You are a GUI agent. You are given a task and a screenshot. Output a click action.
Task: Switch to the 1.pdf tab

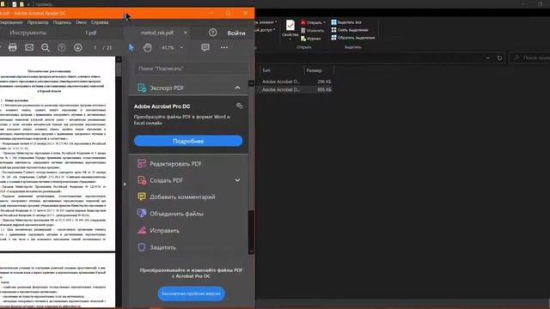90,33
